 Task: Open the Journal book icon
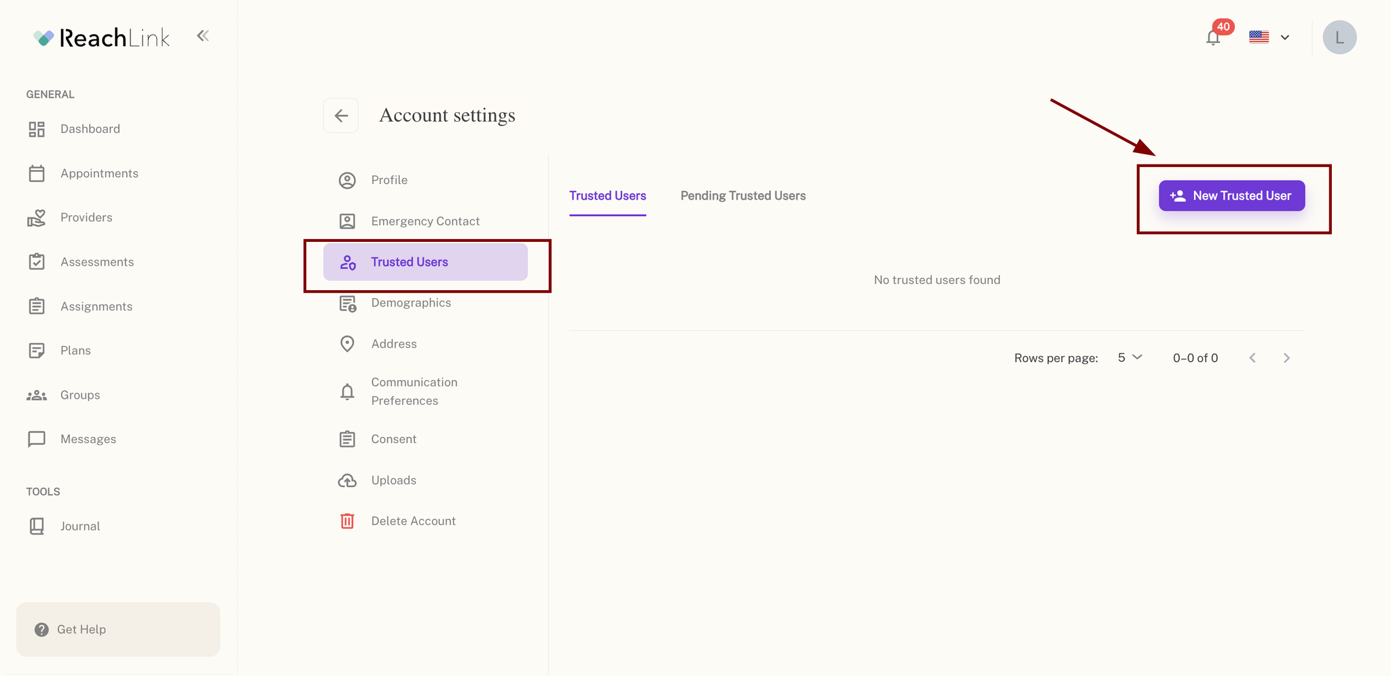pyautogui.click(x=37, y=526)
